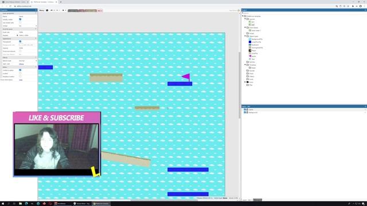Click the save project icon in the toolbar
Screen dimensions: 367x206
[47, 10]
